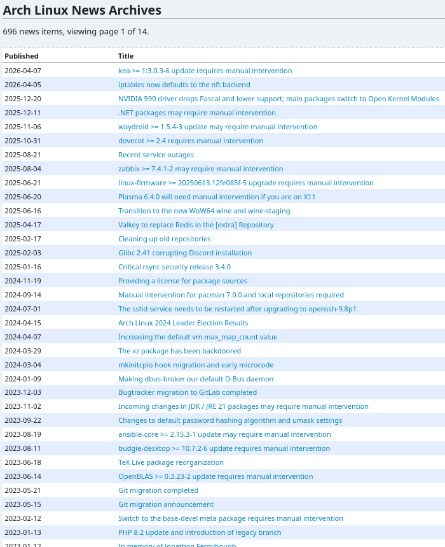Open 'Bugtracker migration to GitLab completed'
Screen dimensions: 445x547
click(188, 392)
